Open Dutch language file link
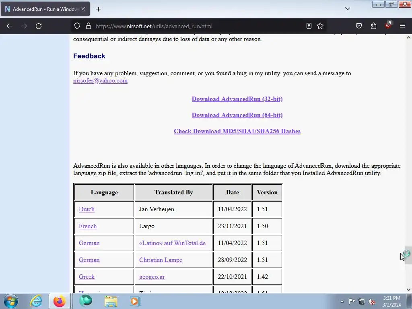 click(87, 209)
